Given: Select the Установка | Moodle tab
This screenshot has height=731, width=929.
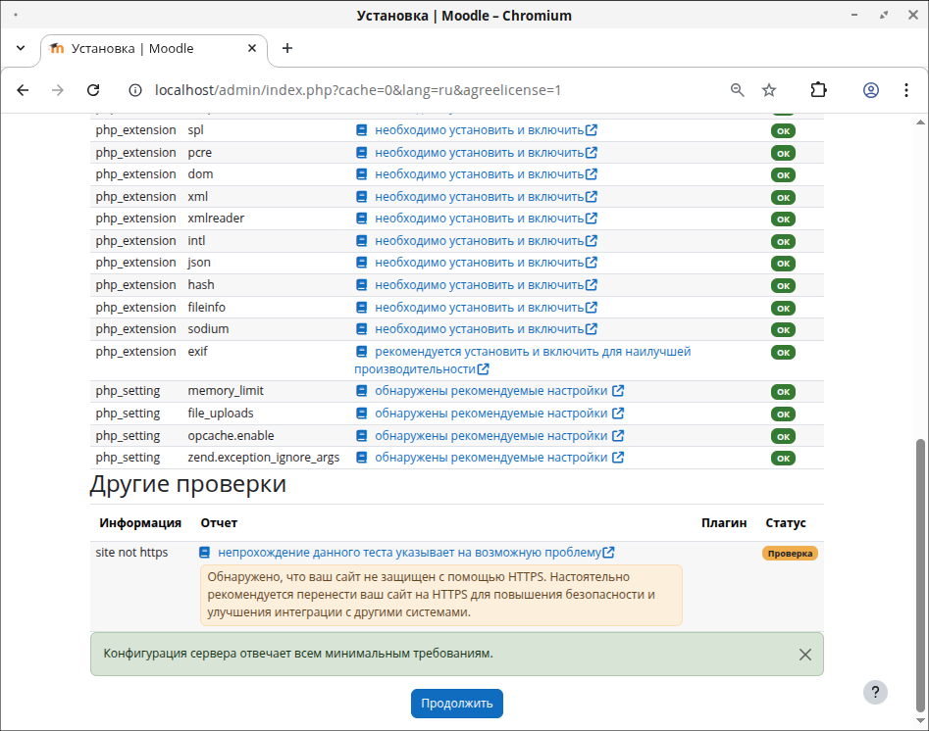Looking at the screenshot, I should click(x=147, y=49).
